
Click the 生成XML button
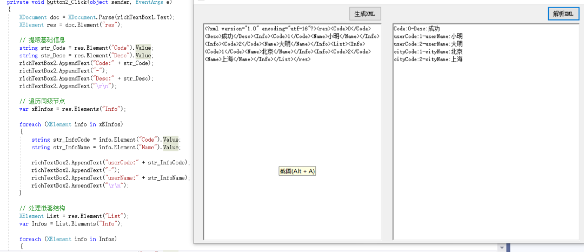pyautogui.click(x=365, y=14)
